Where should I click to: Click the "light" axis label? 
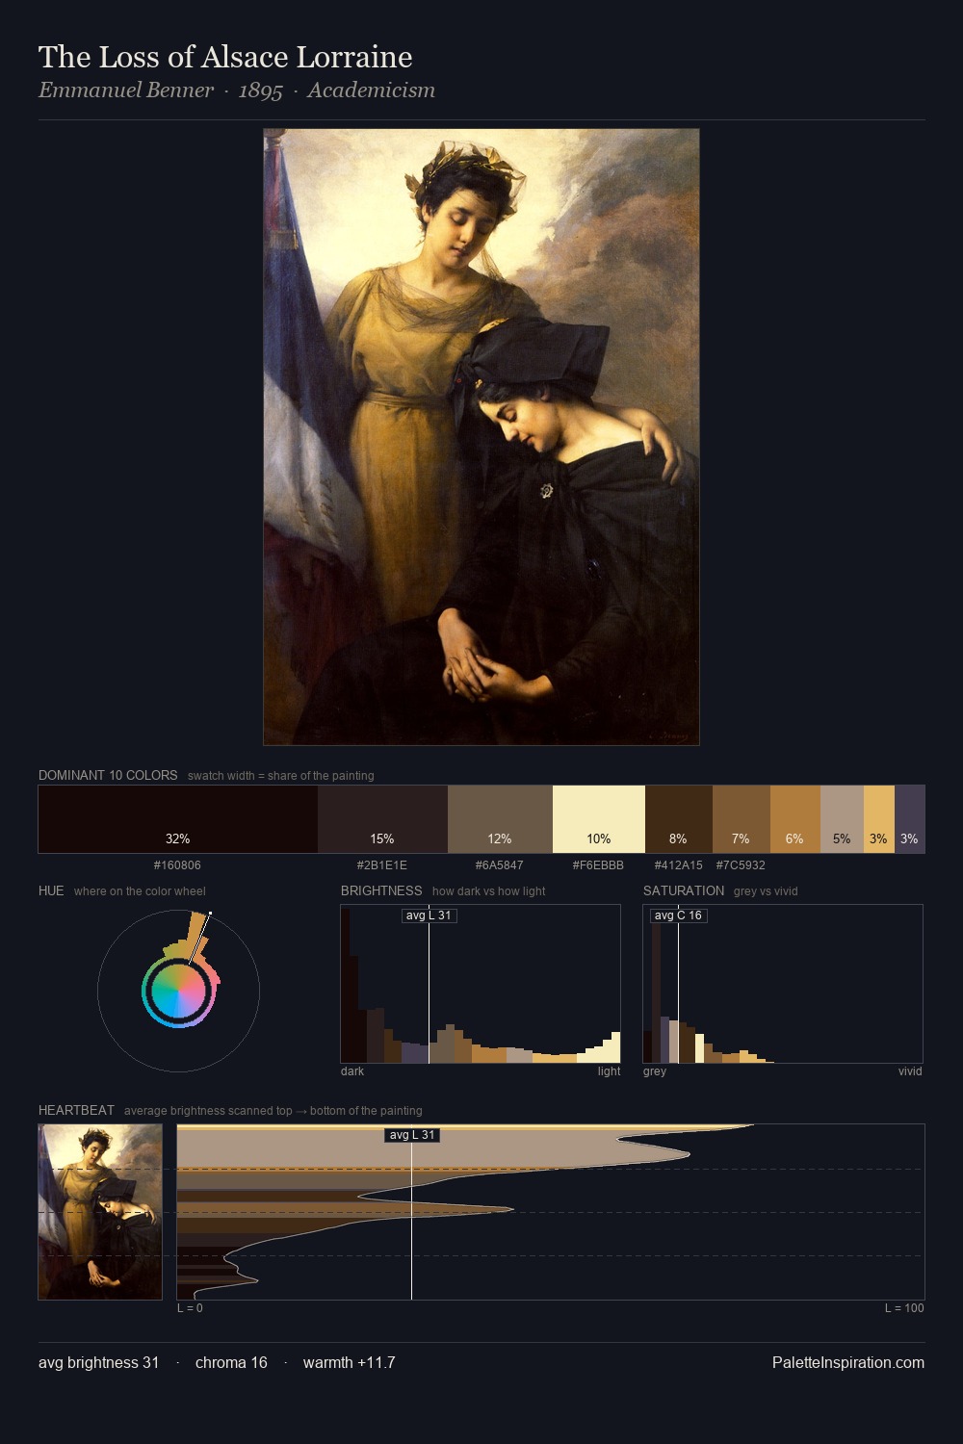click(x=609, y=1071)
